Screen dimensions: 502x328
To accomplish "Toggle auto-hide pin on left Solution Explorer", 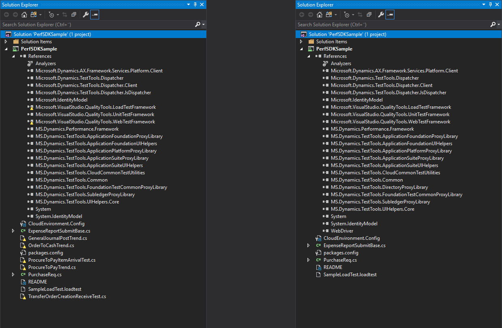I will point(195,4).
